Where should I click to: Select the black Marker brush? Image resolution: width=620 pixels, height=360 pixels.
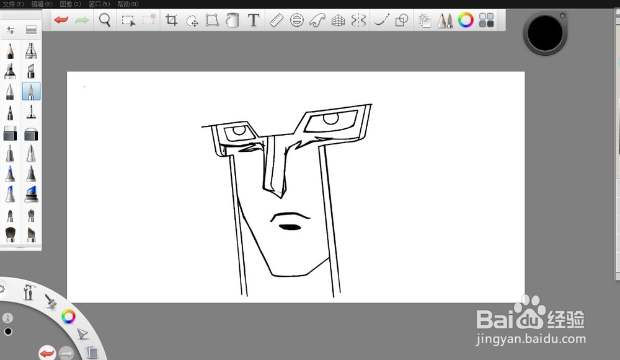[11, 71]
